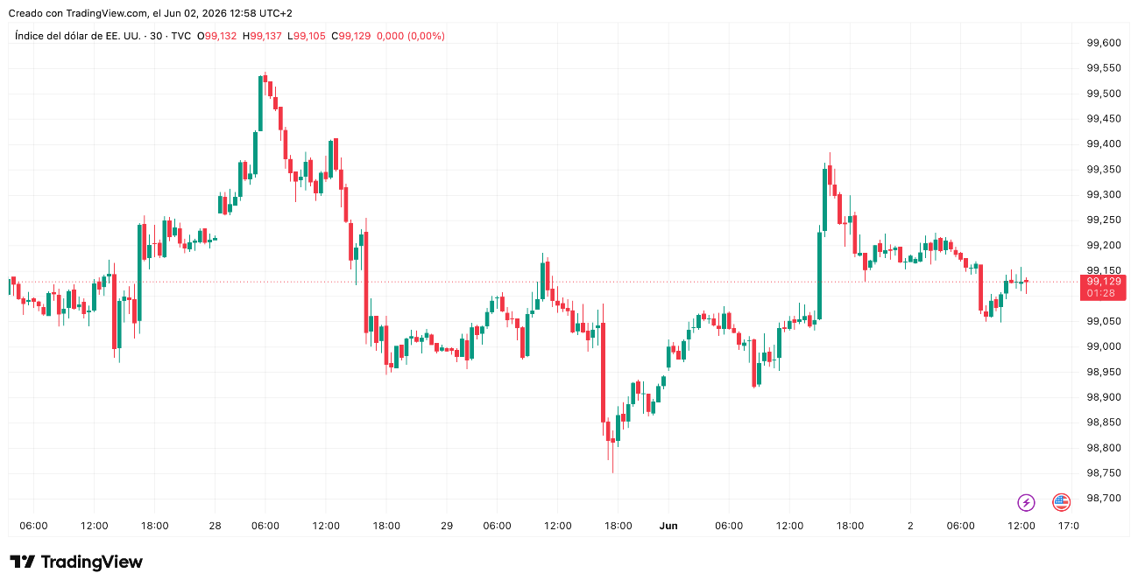Click the red 99,129 current price label
1138x587 pixels.
click(1104, 281)
